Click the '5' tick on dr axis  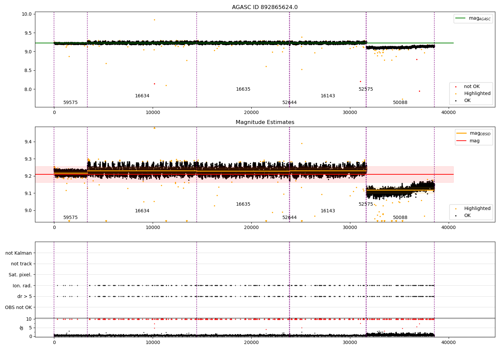coord(30,328)
